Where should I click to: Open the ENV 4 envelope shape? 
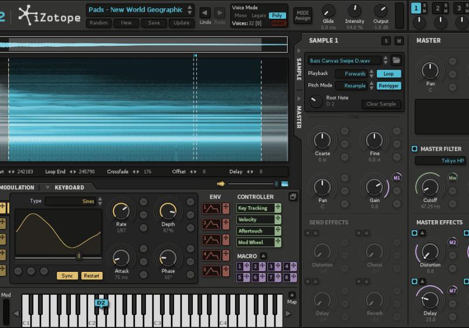211,255
